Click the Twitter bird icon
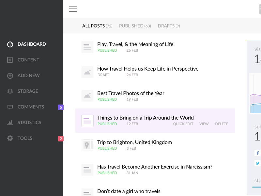This screenshot has height=196, width=261. click(x=257, y=163)
